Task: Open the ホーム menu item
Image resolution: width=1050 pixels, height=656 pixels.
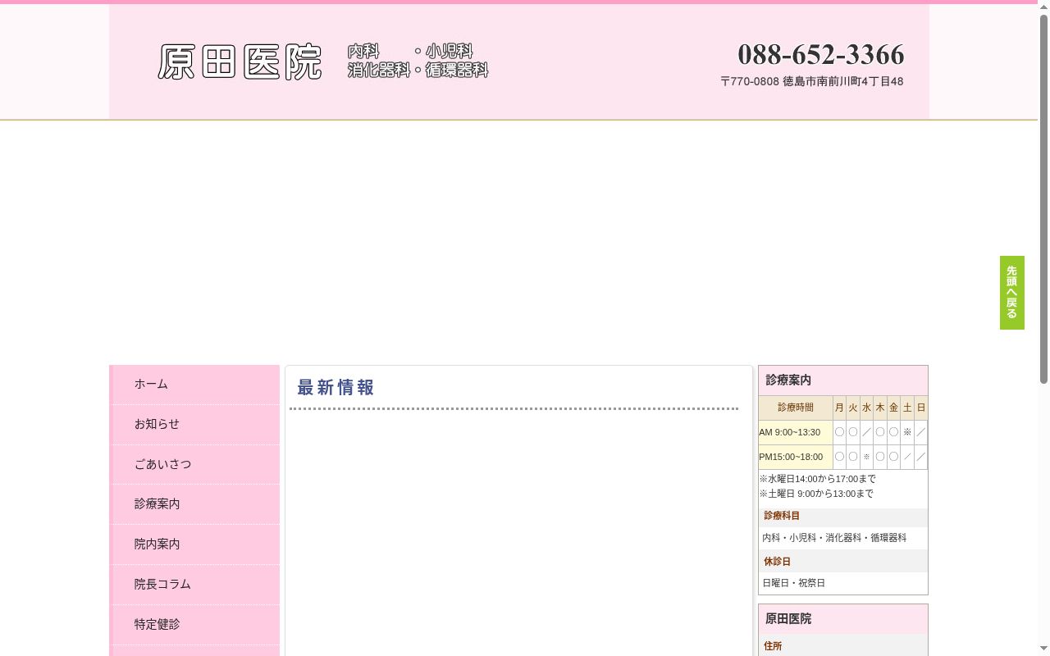Action: [195, 384]
